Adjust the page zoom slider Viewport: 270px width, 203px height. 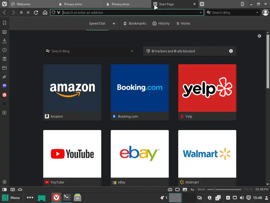coord(224,189)
